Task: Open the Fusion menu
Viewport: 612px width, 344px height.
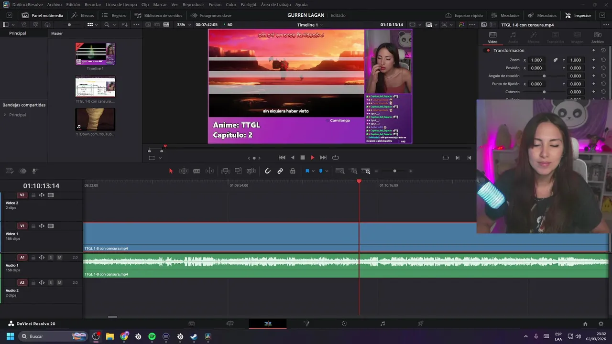Action: [x=215, y=4]
